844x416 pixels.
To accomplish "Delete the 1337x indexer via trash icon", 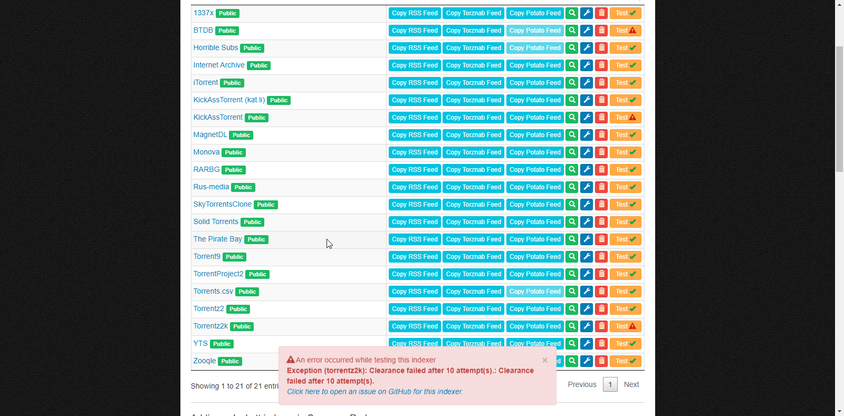I will coord(601,13).
